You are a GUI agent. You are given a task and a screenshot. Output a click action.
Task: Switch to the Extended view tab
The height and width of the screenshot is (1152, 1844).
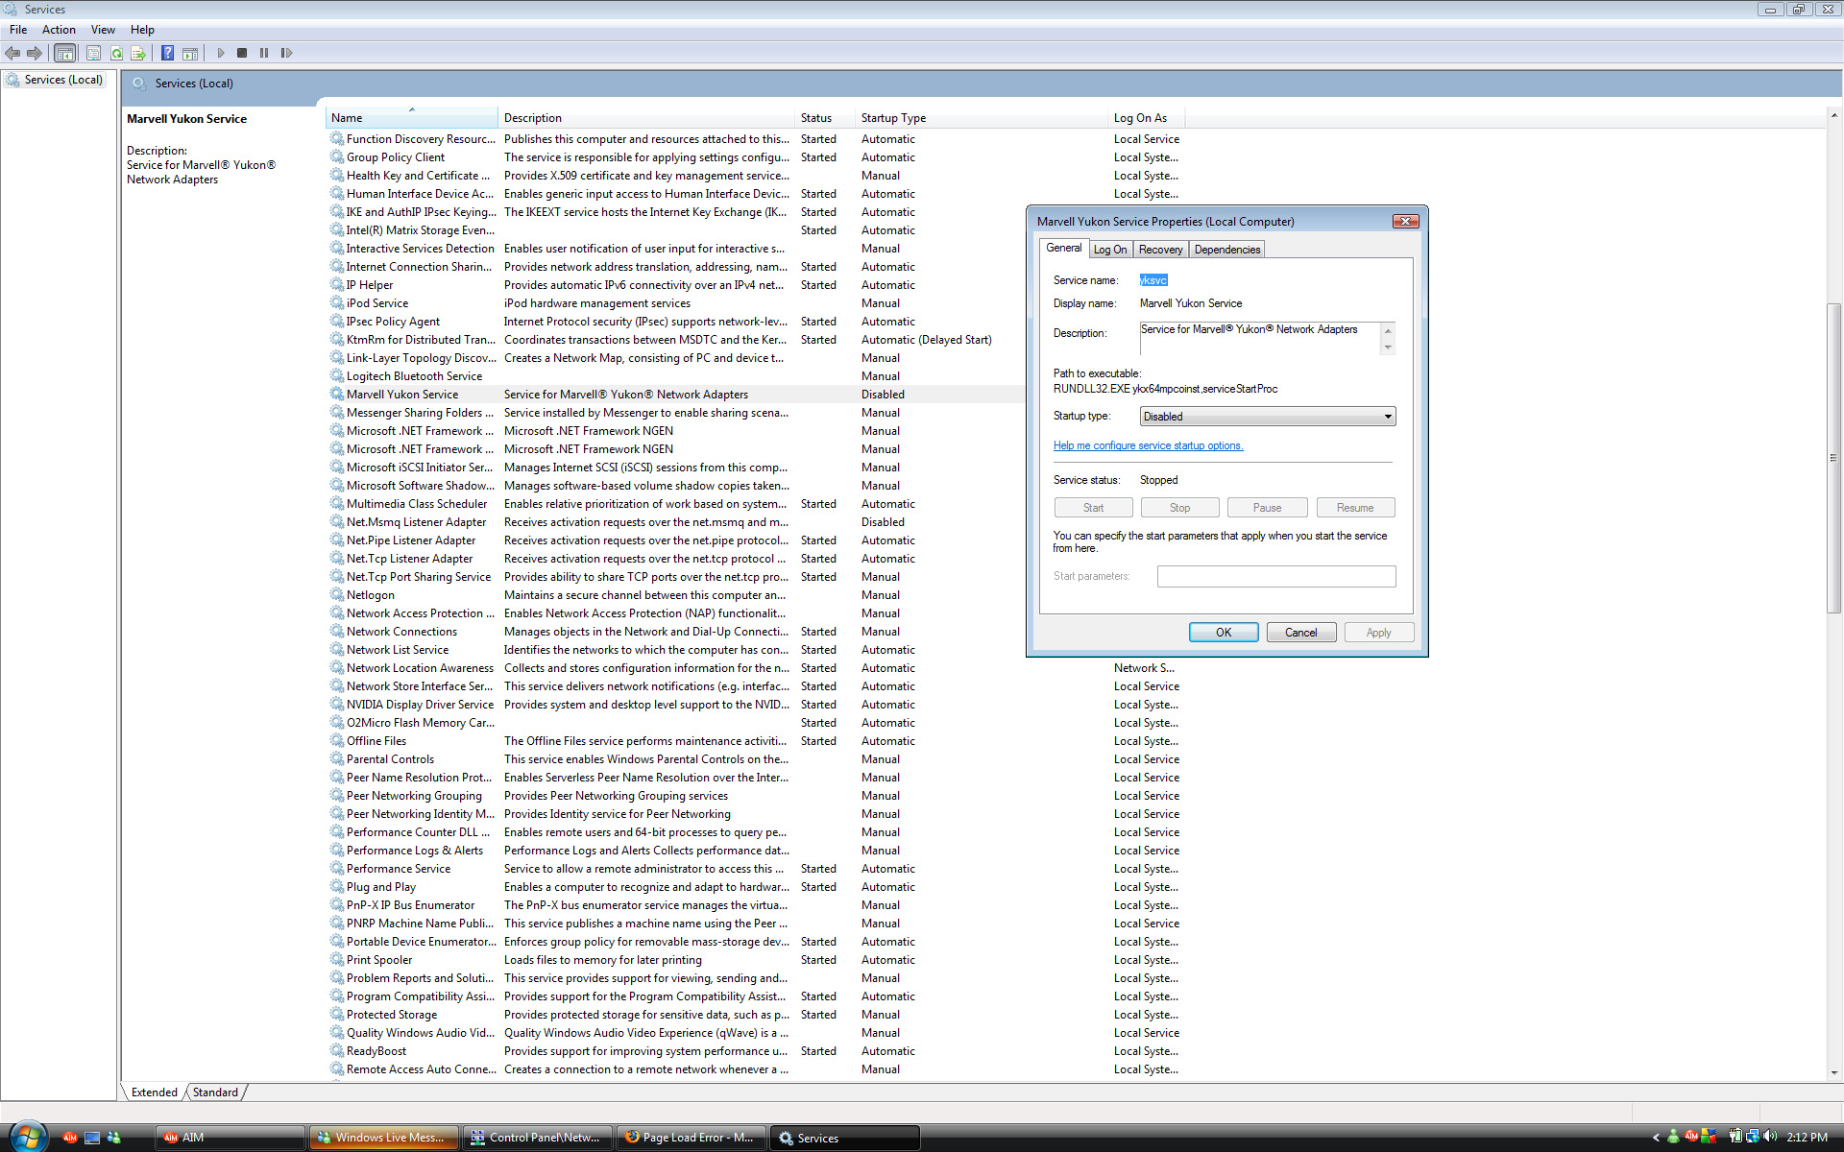point(155,1092)
